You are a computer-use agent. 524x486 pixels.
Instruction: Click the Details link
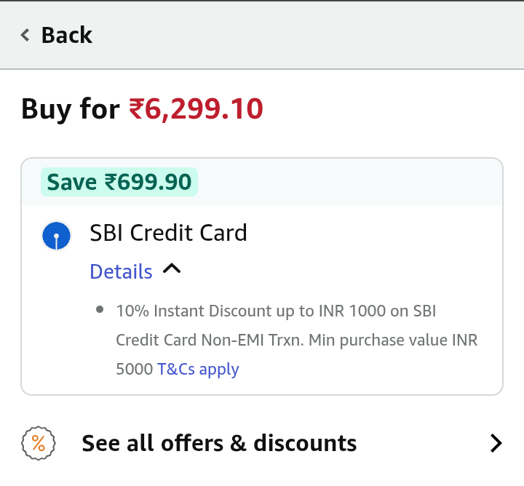121,271
